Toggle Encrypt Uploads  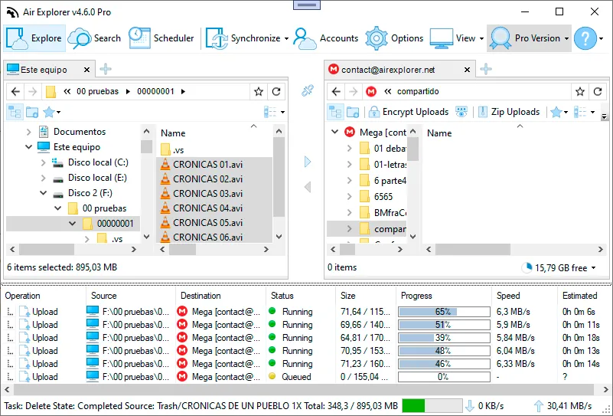click(x=409, y=112)
